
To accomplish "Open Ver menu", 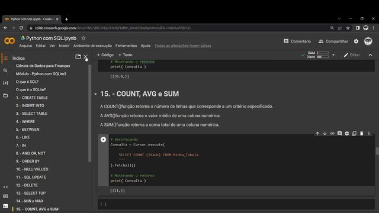I will tap(52, 46).
